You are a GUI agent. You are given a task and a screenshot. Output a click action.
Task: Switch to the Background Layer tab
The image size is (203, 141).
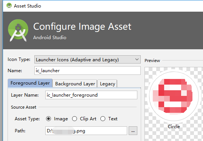(75, 84)
